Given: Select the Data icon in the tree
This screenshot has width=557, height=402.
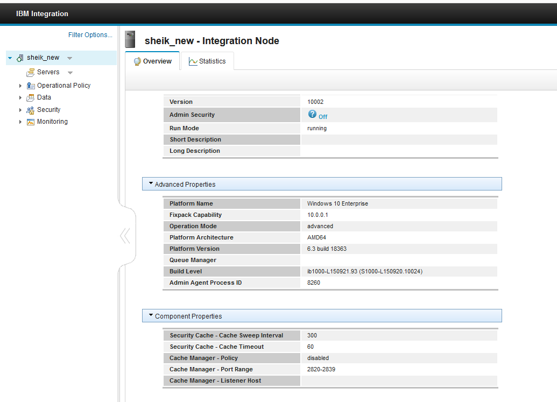Looking at the screenshot, I should tap(31, 97).
